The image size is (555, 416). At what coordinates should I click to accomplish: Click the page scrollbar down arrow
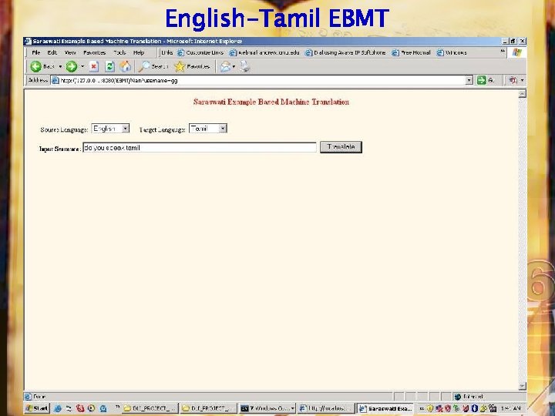pyautogui.click(x=522, y=386)
